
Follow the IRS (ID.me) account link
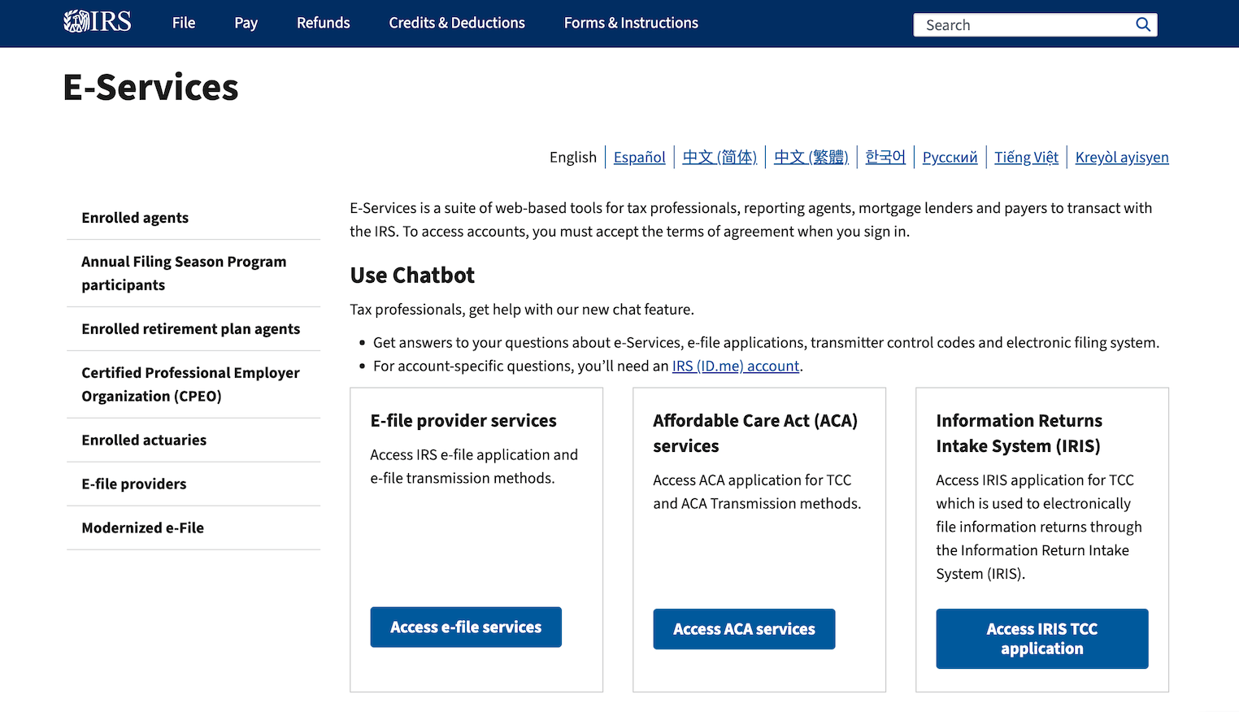(735, 366)
